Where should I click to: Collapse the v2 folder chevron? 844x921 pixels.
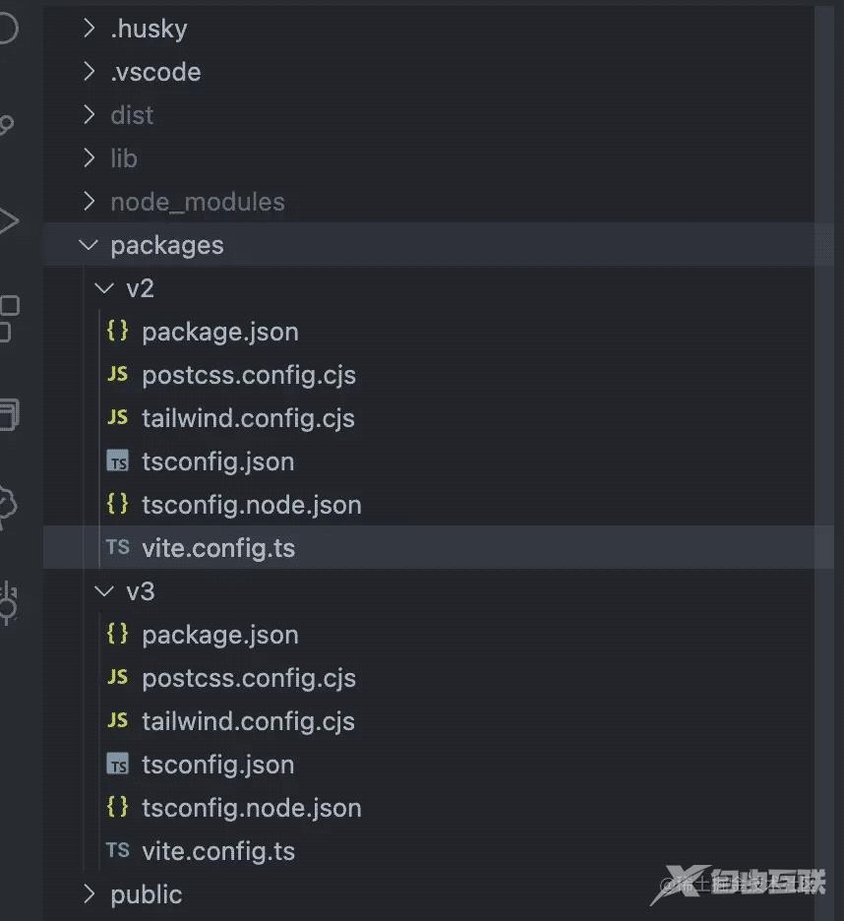104,288
